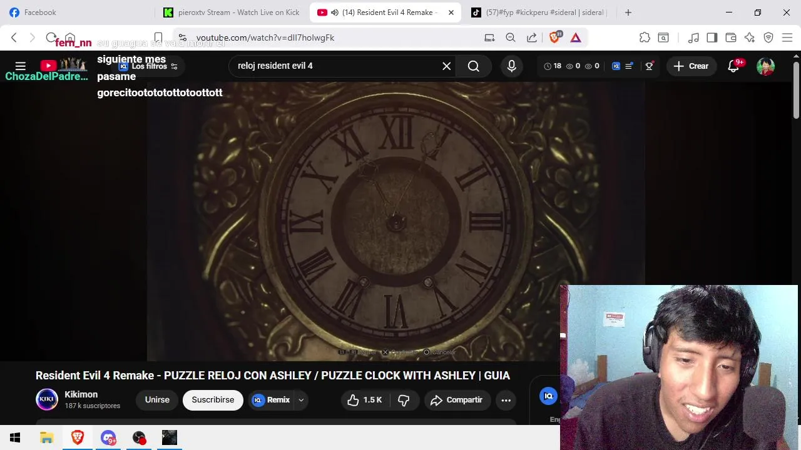Open Brave media music note control
Viewport: 801px width, 450px height.
point(693,37)
